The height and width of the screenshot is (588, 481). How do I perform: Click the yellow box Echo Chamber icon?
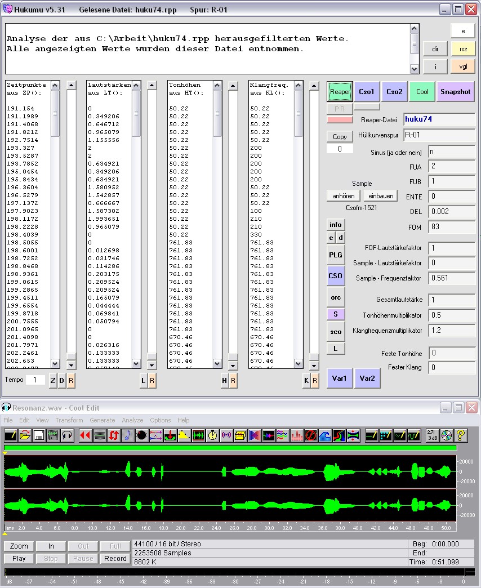(240, 435)
